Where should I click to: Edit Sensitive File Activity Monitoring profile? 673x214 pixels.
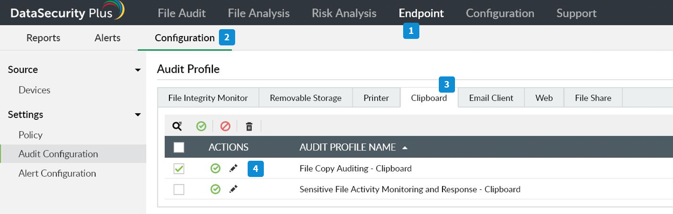[x=233, y=189]
